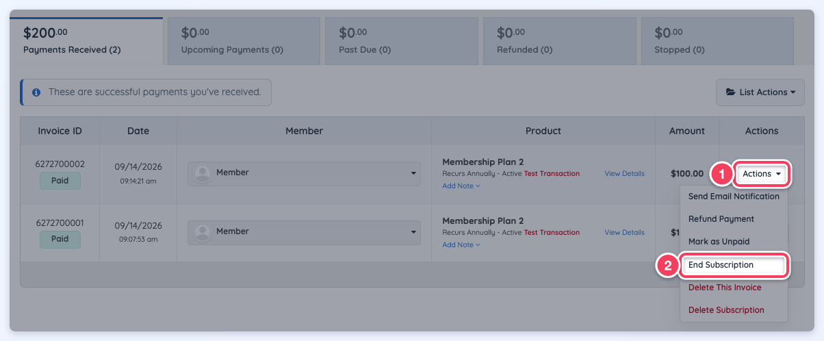This screenshot has width=824, height=341.
Task: Click the Product column header
Action: (x=543, y=131)
